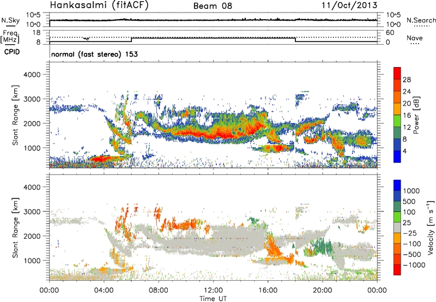Viewport: 436px width, 302px height.
Task: Click the 'Velocity [m s⁻¹]' colorbar label
Action: [431, 227]
